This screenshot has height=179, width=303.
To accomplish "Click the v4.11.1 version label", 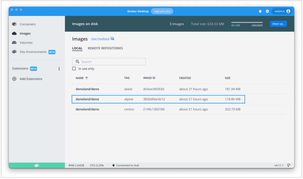I will (279, 165).
